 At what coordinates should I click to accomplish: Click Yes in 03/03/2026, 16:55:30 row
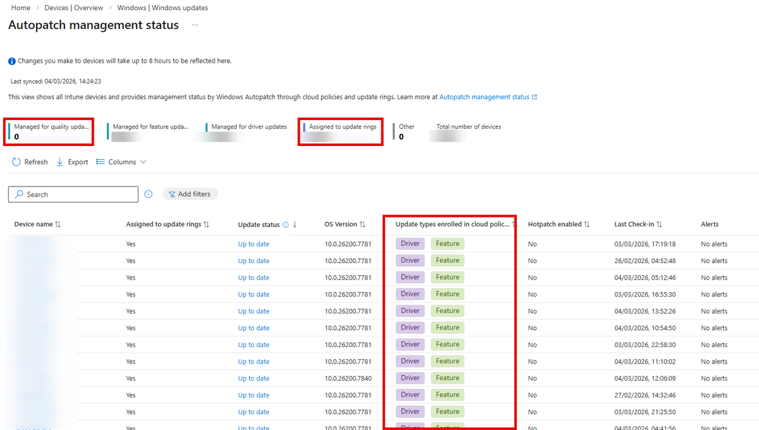click(x=131, y=294)
